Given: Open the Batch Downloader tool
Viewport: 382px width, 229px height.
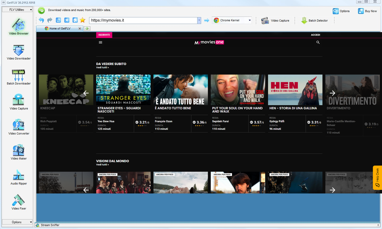Looking at the screenshot, I should (18, 77).
